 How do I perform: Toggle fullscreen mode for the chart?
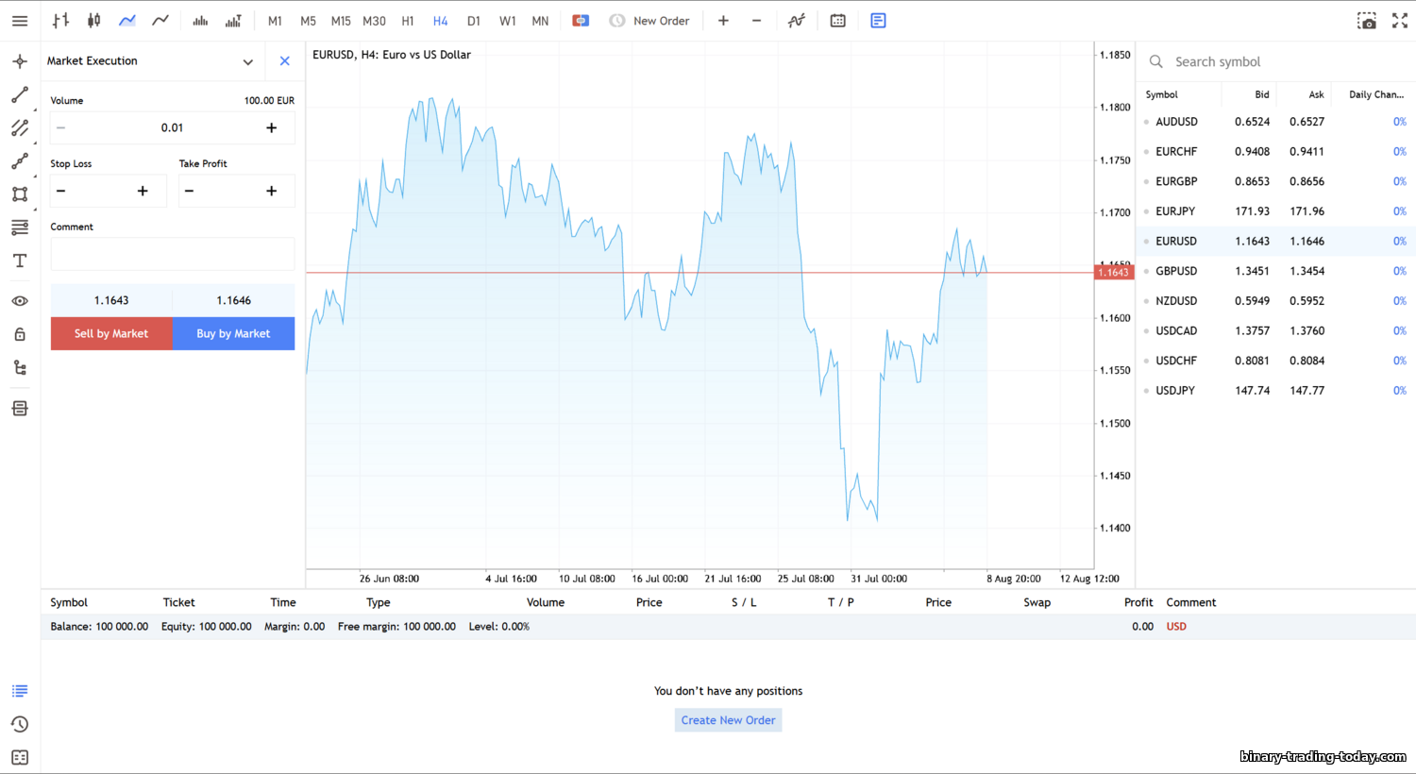coord(1399,21)
